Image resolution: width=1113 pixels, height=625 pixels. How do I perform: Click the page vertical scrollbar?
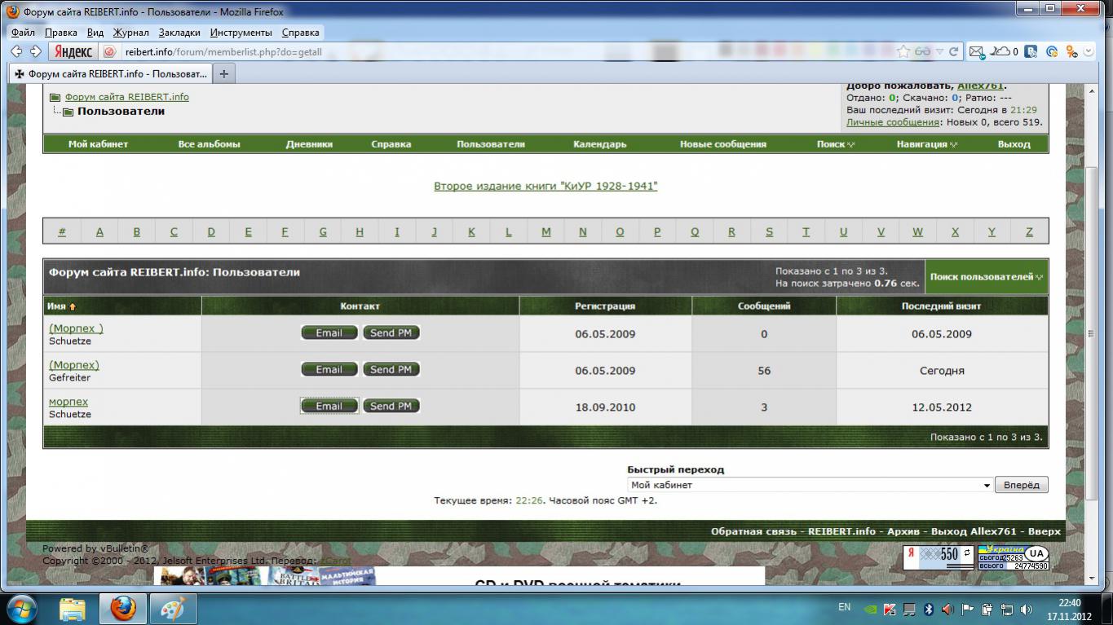click(1092, 334)
